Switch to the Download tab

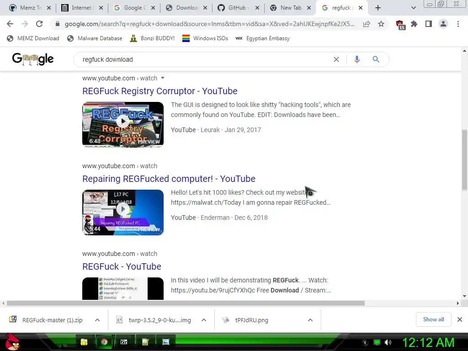point(182,8)
